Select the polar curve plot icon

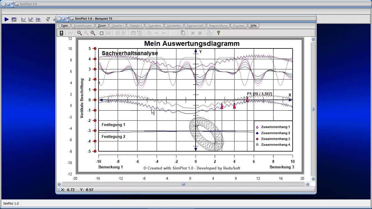[x=38, y=19]
